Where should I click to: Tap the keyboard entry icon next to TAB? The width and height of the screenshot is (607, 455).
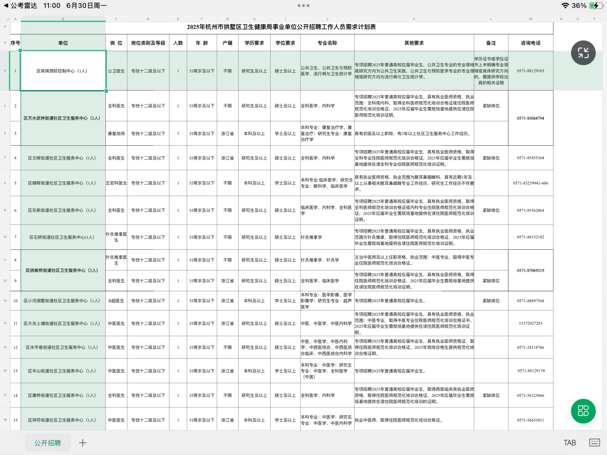point(594,443)
